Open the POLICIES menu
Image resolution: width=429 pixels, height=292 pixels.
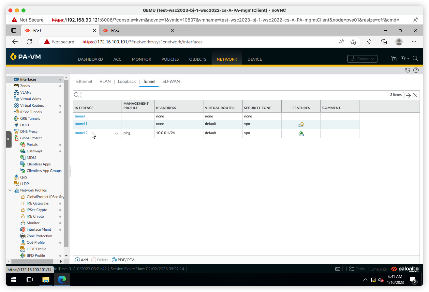click(x=170, y=59)
